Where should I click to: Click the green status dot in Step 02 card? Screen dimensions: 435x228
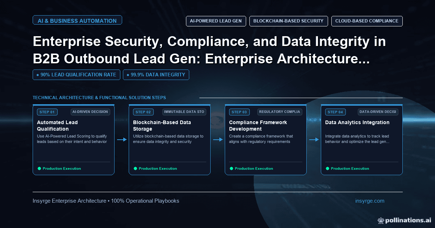[x=135, y=168]
